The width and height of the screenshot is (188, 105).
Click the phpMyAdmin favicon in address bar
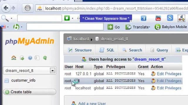pos(40,8)
